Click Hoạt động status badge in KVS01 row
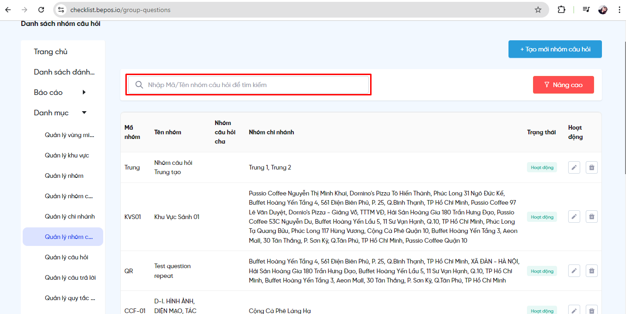Screen dimensions: 626x314 coord(542,217)
